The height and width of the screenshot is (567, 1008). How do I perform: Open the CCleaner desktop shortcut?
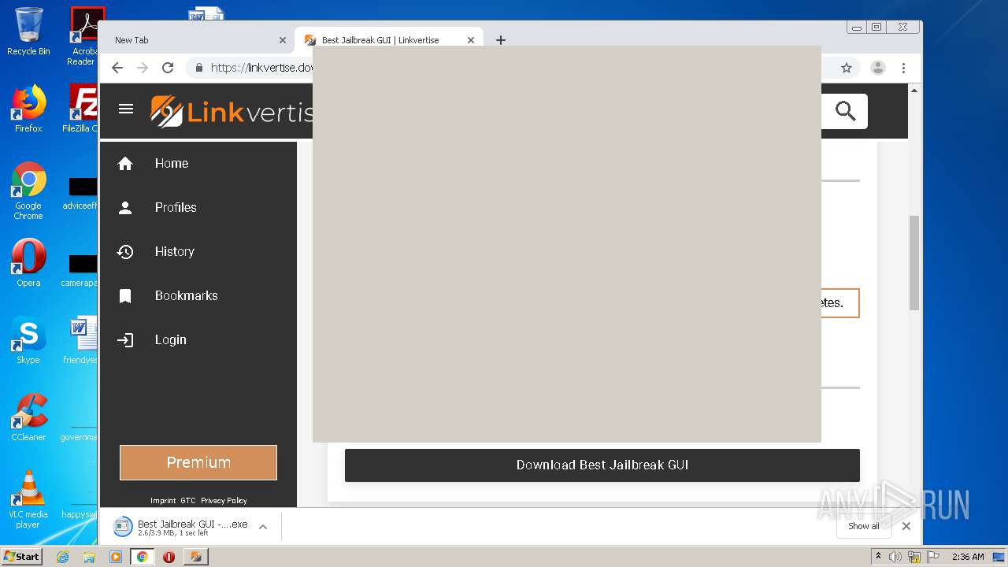pos(28,417)
